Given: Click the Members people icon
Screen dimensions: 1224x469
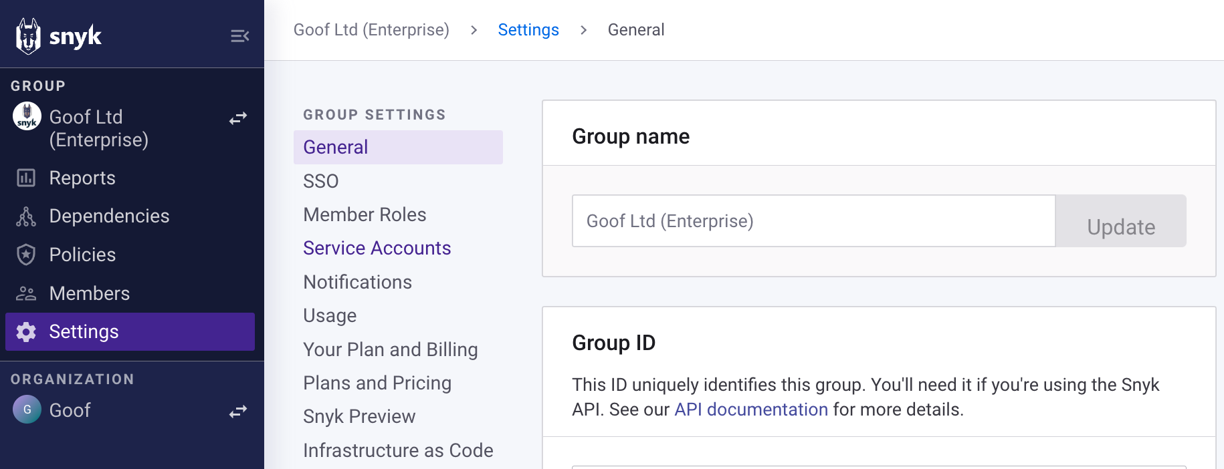Looking at the screenshot, I should [26, 293].
